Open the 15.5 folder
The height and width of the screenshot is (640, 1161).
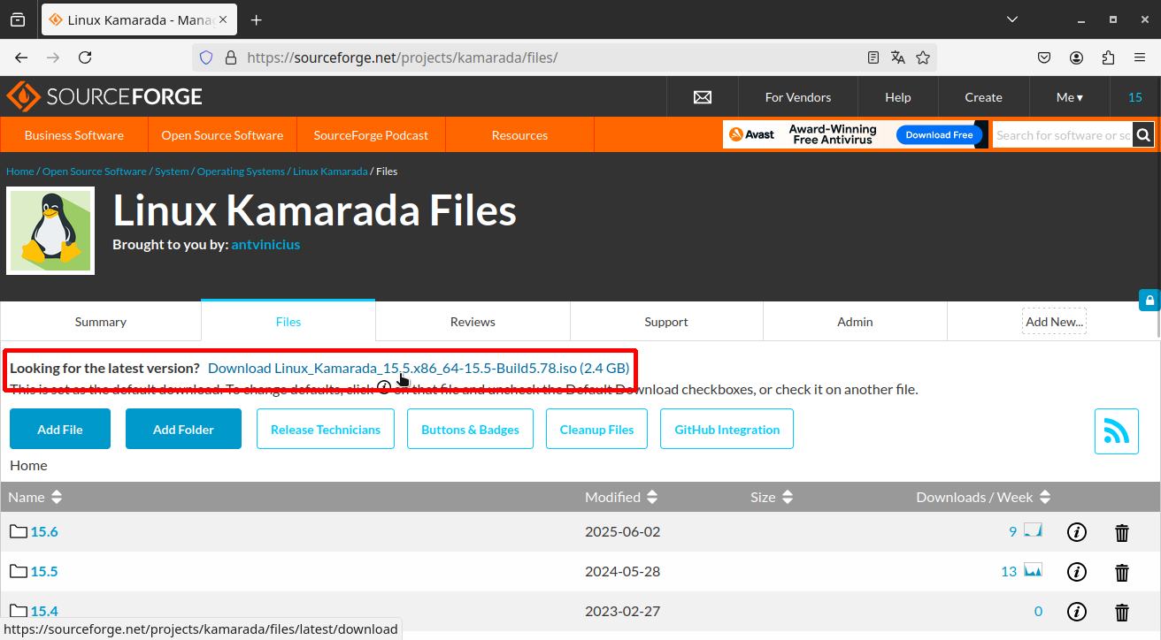[x=44, y=571]
